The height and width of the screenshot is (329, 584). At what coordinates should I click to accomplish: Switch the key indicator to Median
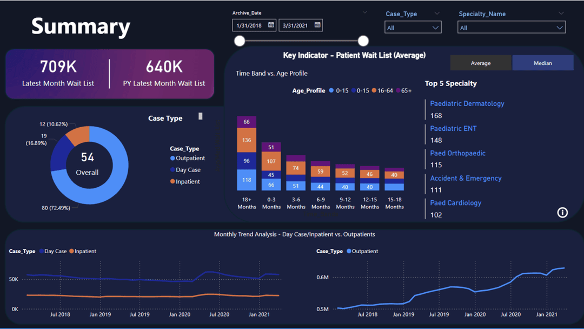point(542,63)
